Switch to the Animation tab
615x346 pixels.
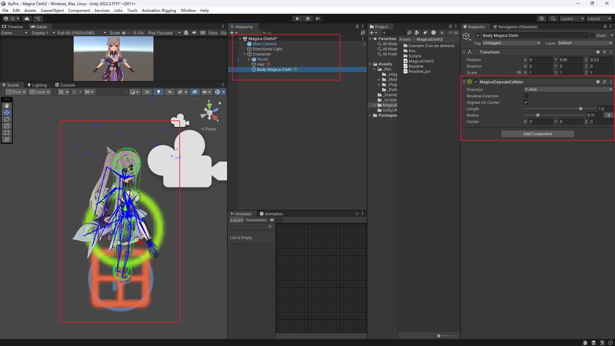pos(271,214)
